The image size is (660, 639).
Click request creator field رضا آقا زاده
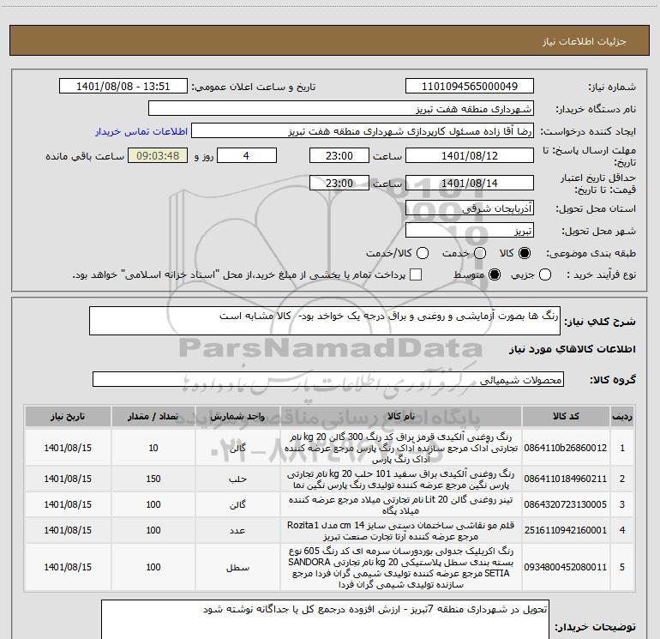point(363,131)
